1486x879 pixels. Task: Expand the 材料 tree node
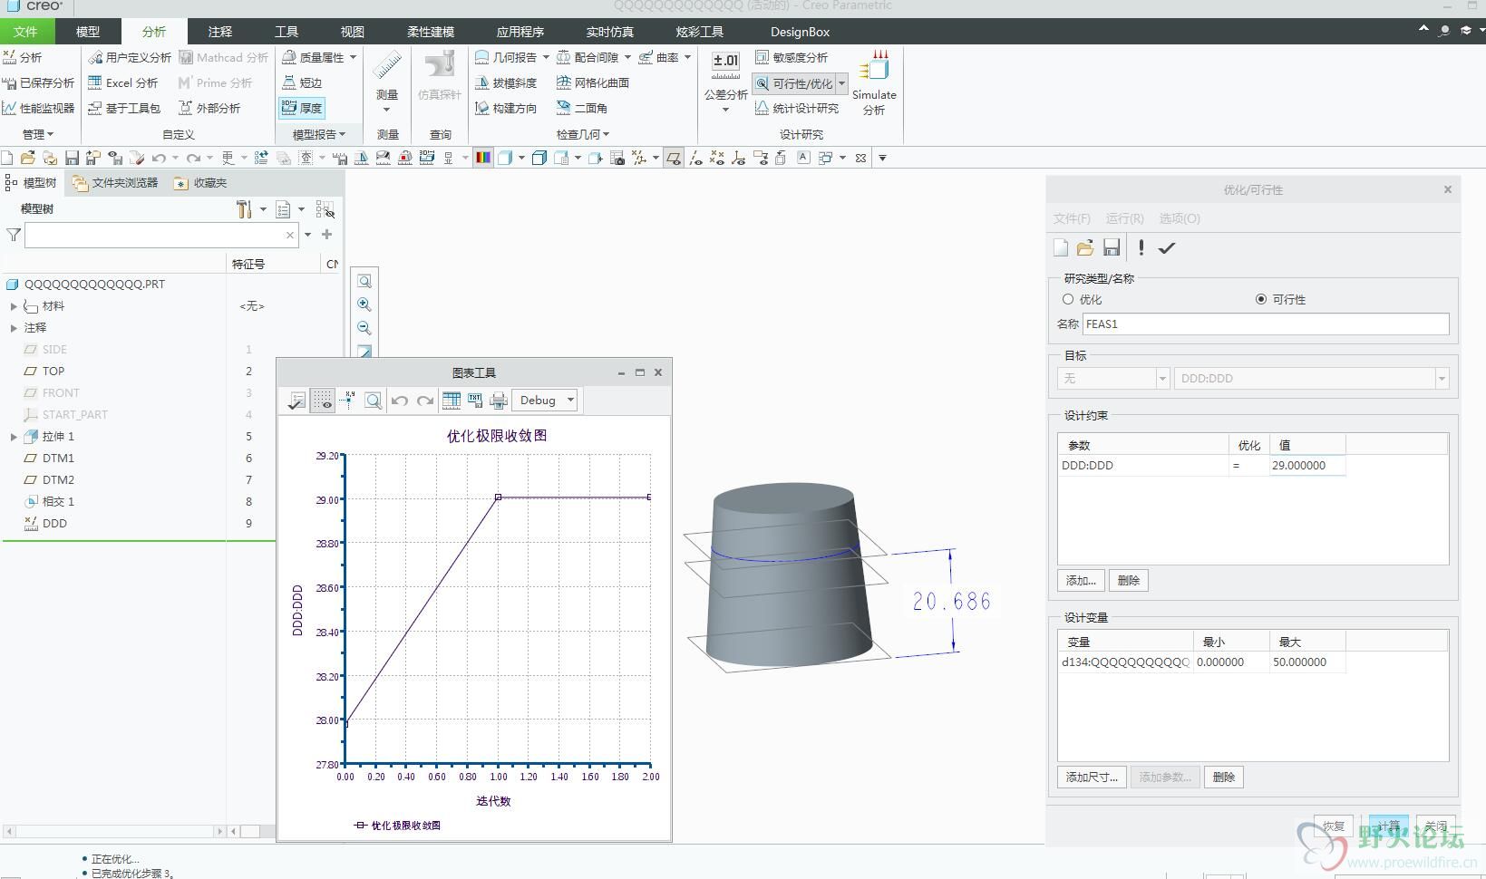14,306
